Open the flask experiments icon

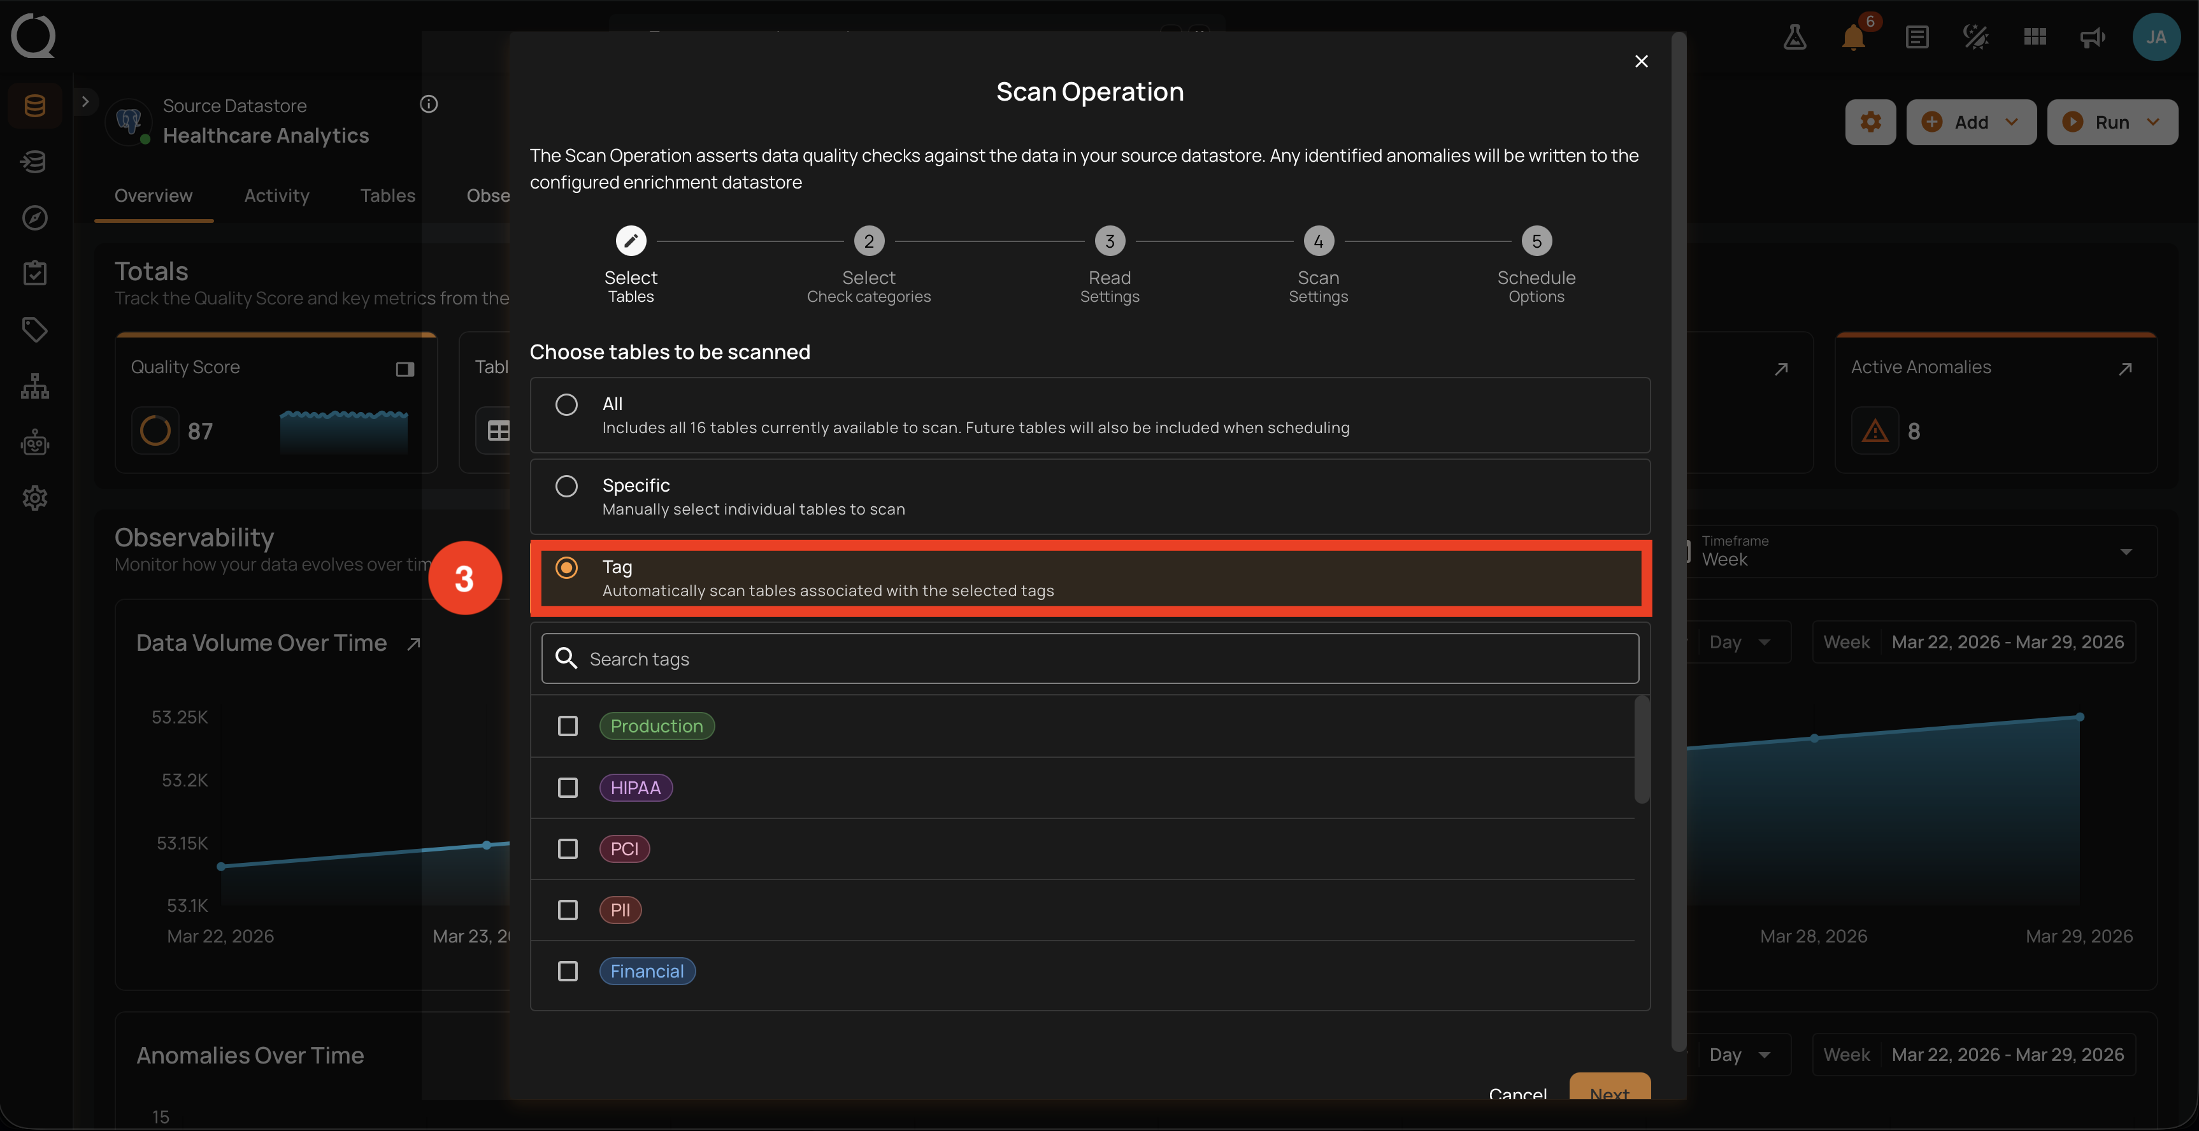[x=1794, y=37]
